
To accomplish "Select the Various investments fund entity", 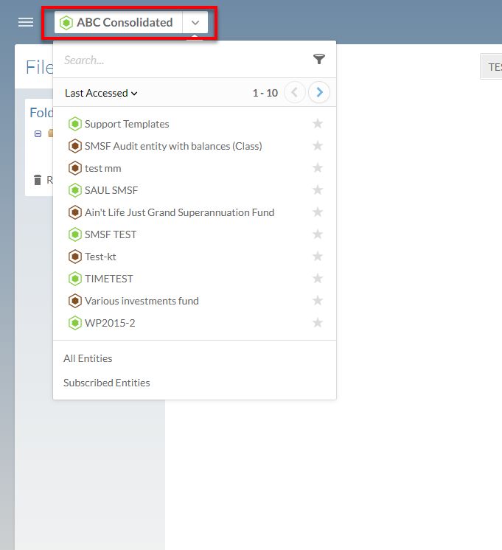I will tap(142, 301).
